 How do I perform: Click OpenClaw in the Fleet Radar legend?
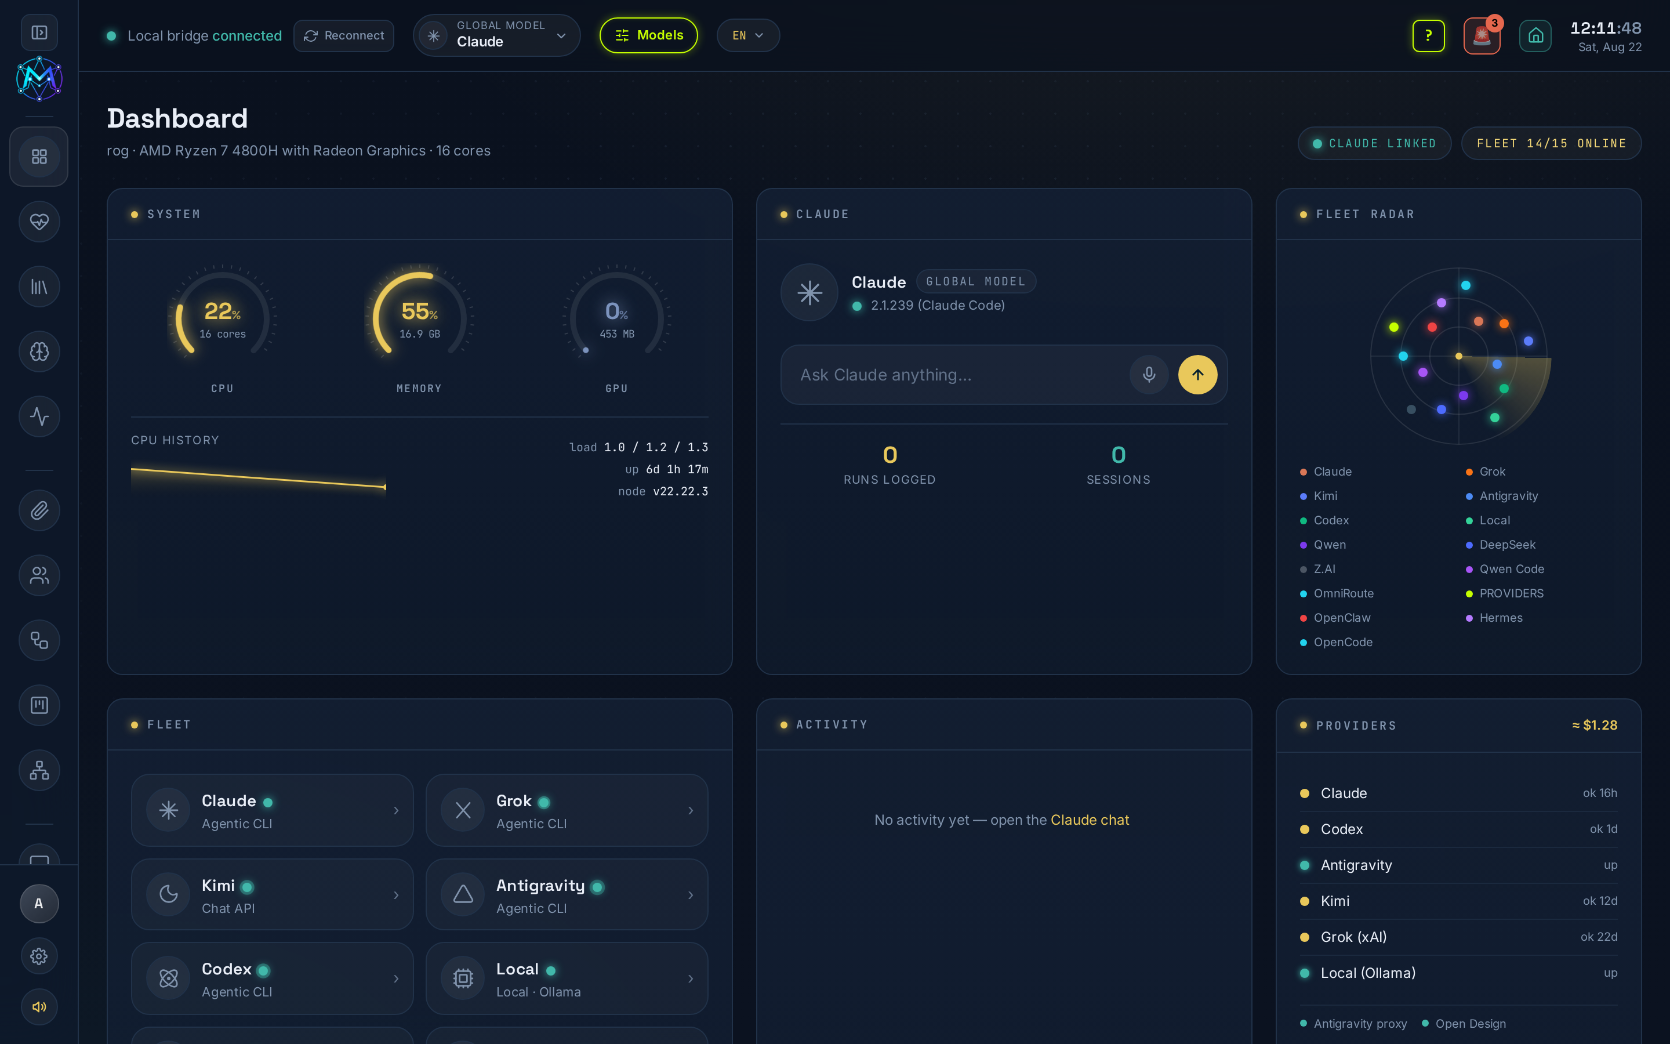1335,618
